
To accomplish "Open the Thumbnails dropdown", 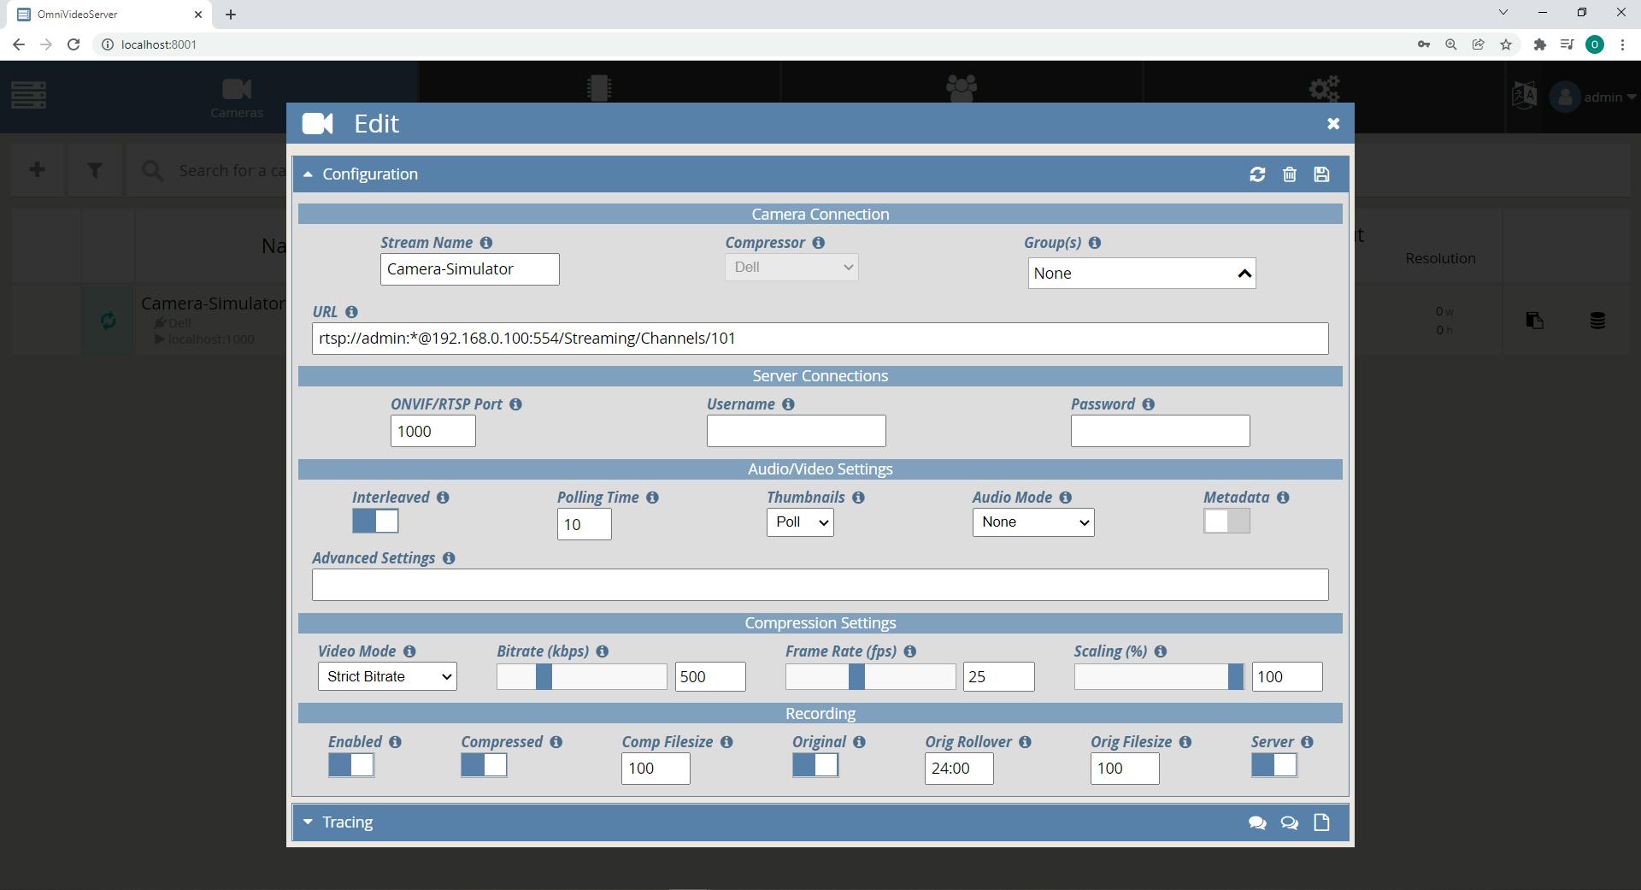I will coord(800,522).
